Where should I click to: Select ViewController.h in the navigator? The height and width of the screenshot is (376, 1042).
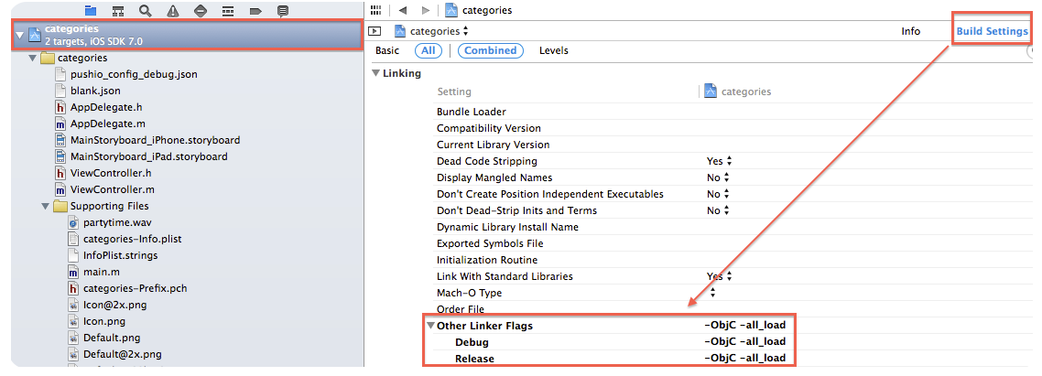click(111, 174)
